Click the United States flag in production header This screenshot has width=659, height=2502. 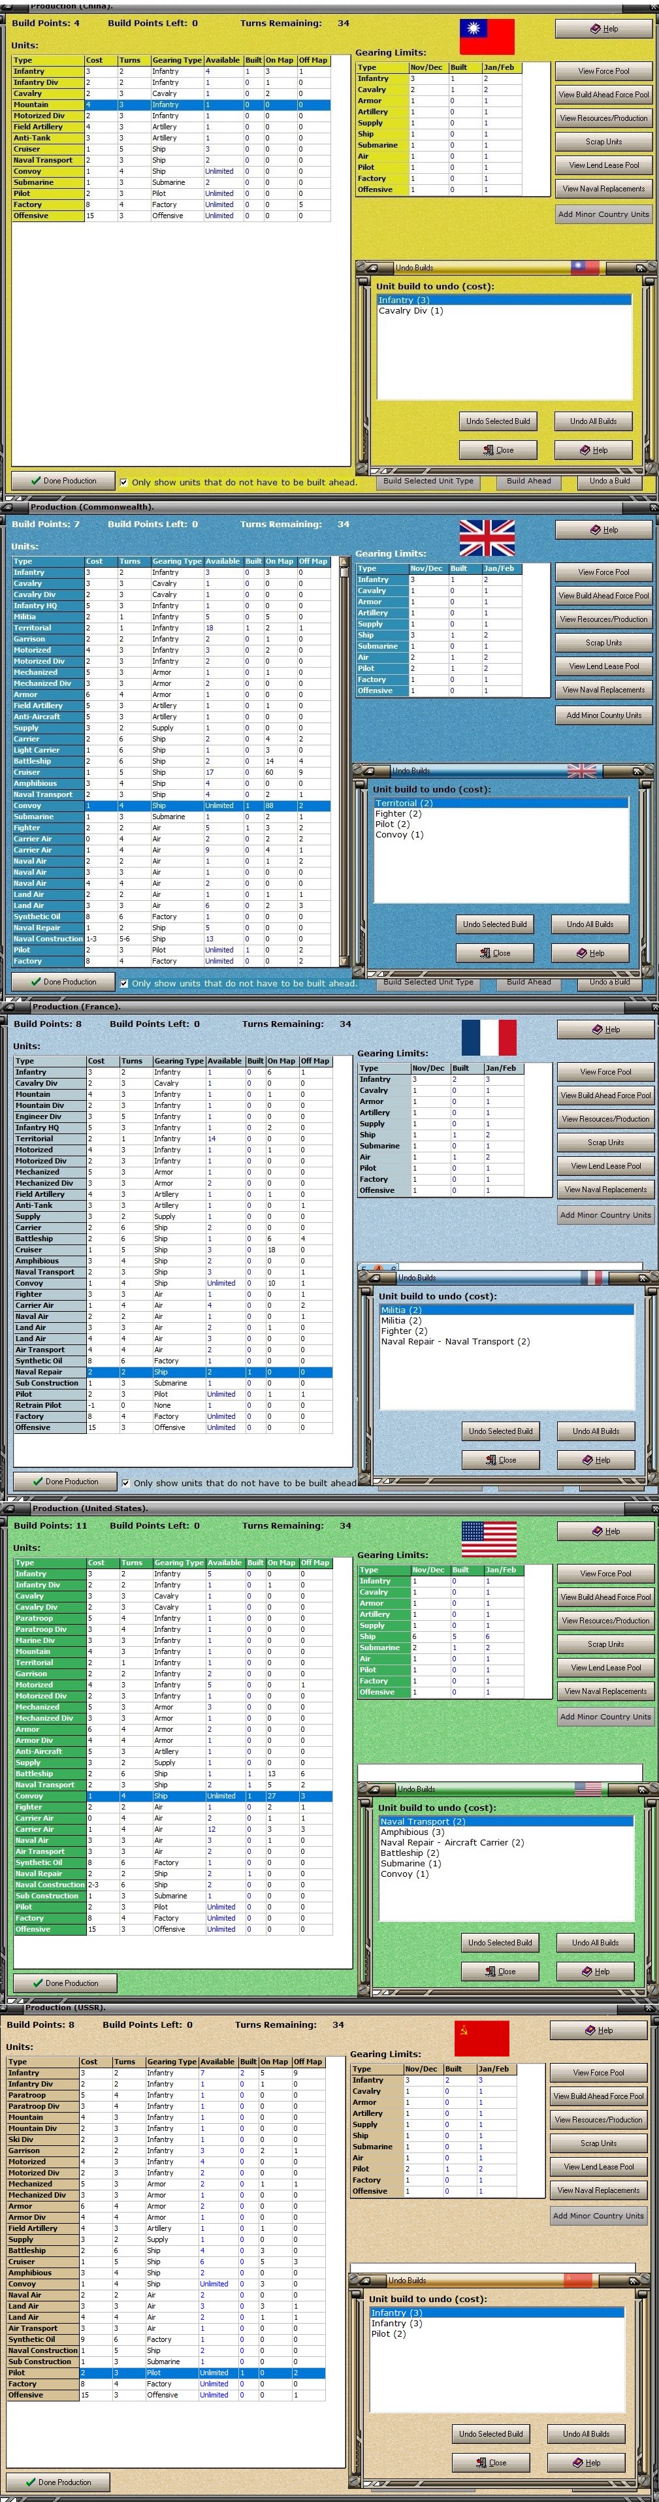pyautogui.click(x=489, y=1538)
